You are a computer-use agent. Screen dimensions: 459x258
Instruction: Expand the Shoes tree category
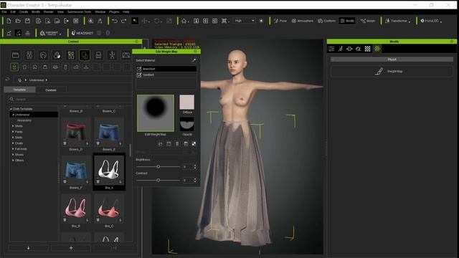click(x=13, y=155)
